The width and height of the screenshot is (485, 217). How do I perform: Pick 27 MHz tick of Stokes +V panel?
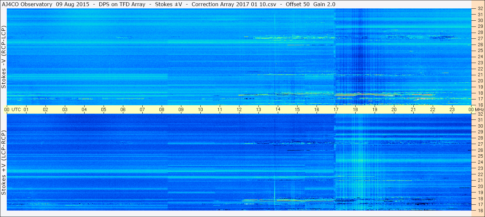point(480,144)
